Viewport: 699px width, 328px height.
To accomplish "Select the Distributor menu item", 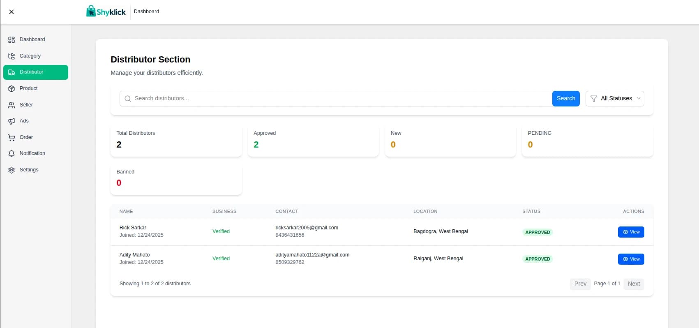I will pos(36,72).
